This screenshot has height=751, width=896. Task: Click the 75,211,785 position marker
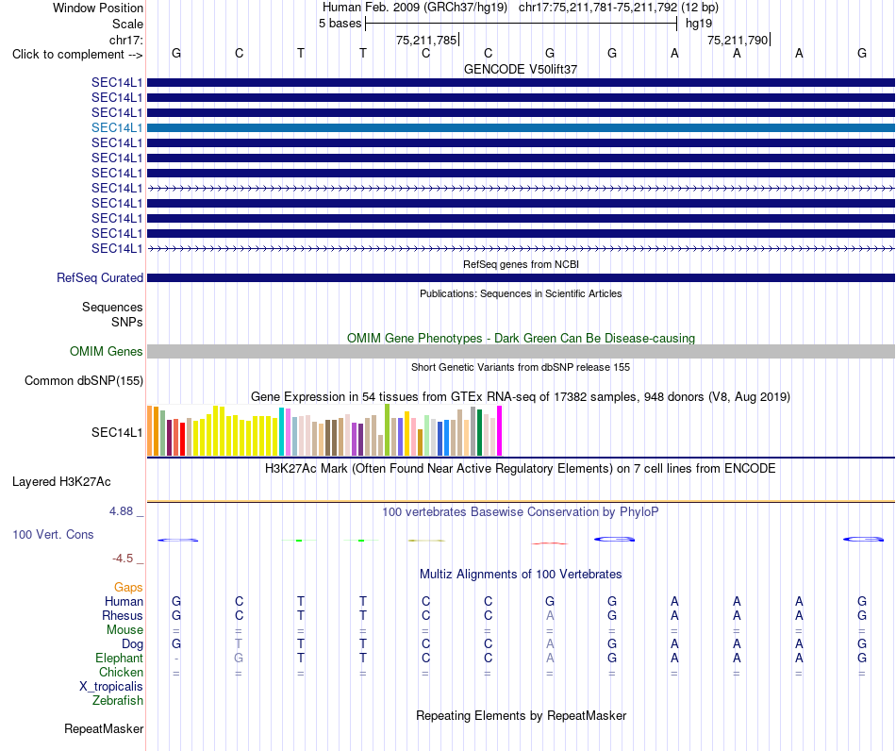click(426, 40)
